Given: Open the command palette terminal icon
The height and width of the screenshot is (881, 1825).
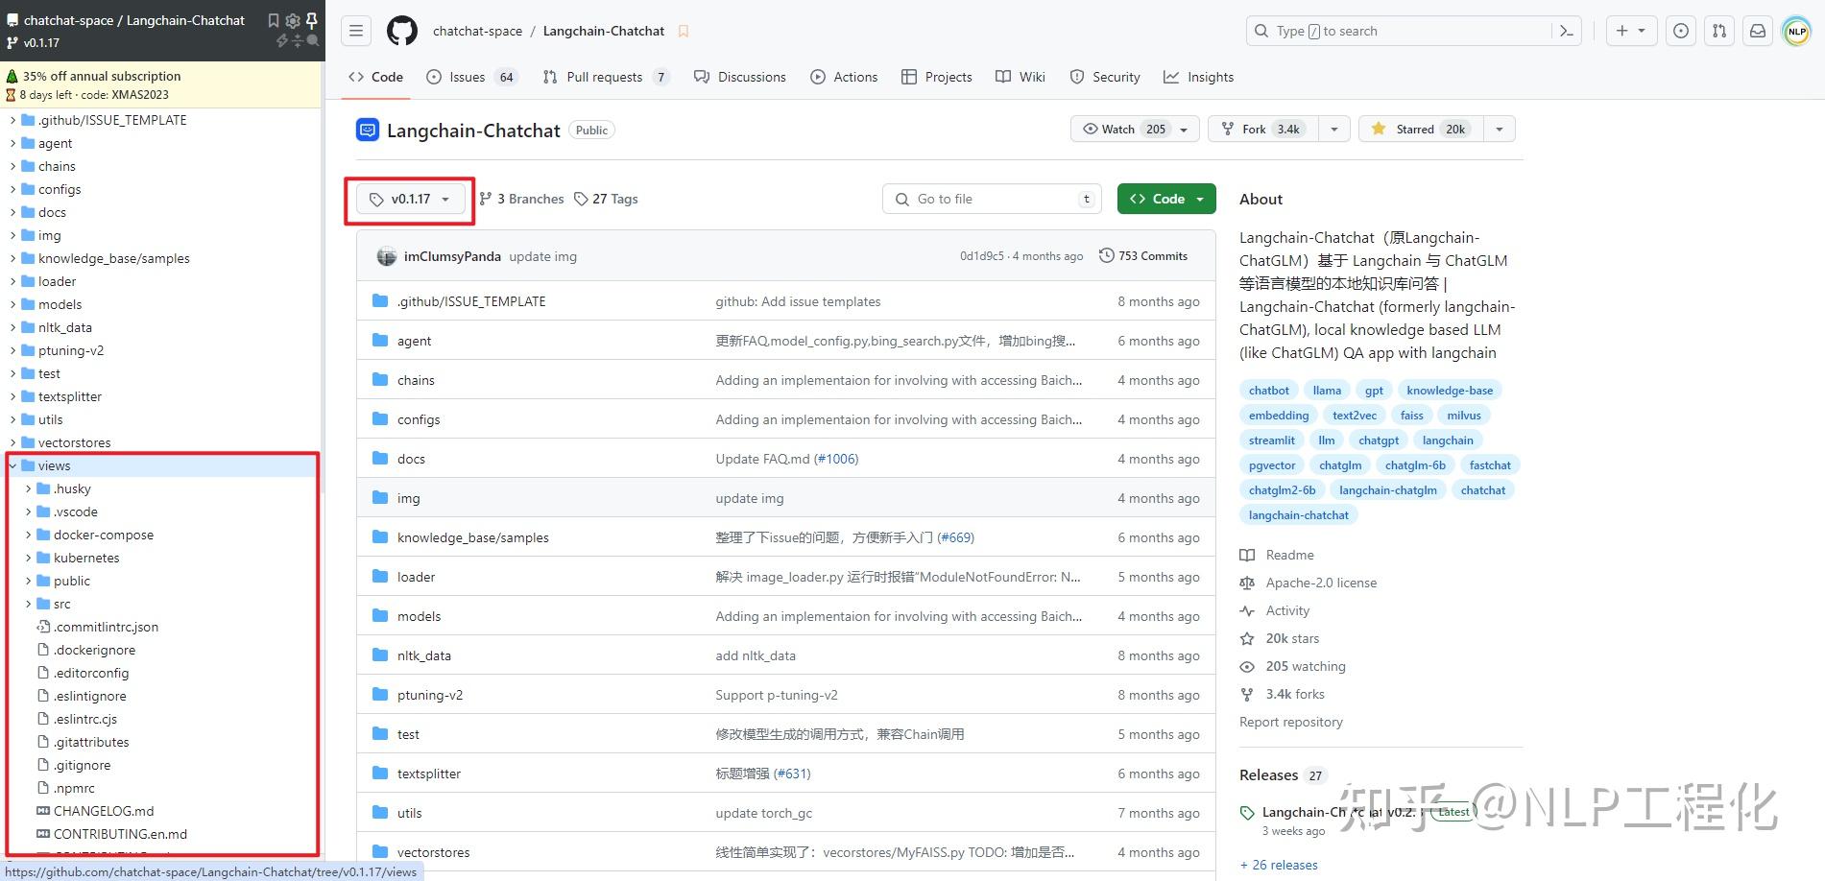Looking at the screenshot, I should point(1566,30).
